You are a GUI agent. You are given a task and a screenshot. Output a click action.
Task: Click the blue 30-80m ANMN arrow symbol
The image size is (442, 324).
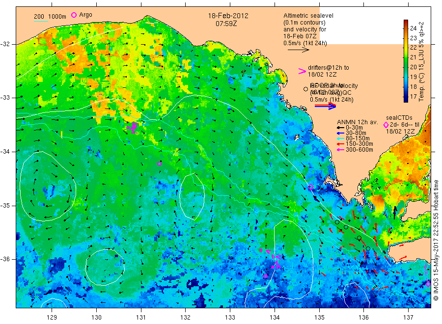tap(340, 133)
